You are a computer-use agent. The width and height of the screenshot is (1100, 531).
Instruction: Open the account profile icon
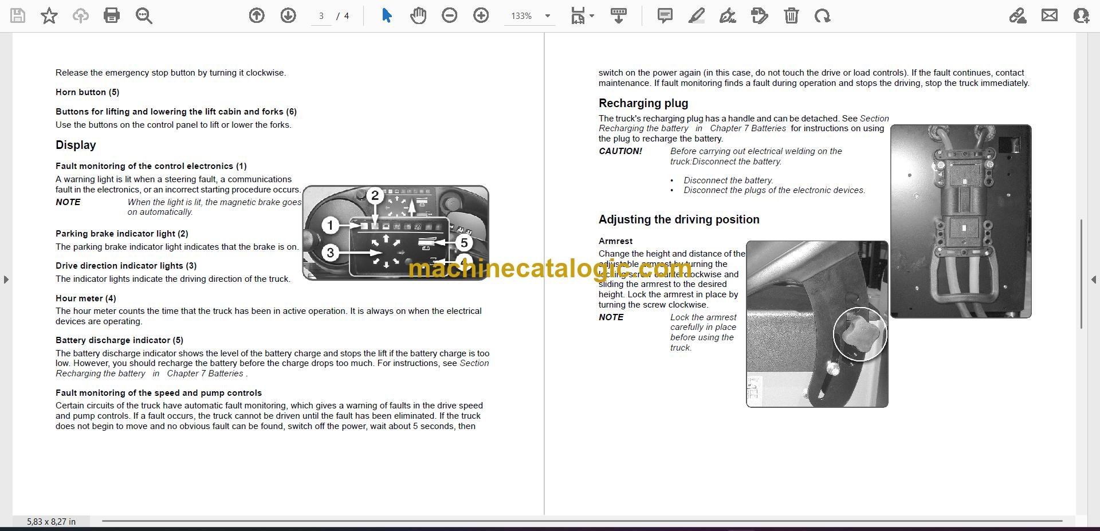(1081, 15)
